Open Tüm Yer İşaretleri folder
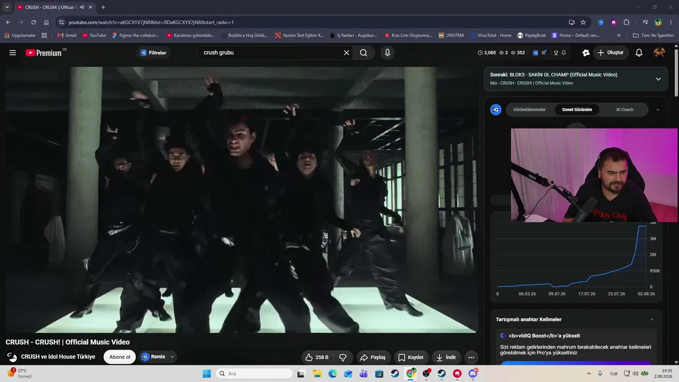 coord(653,36)
